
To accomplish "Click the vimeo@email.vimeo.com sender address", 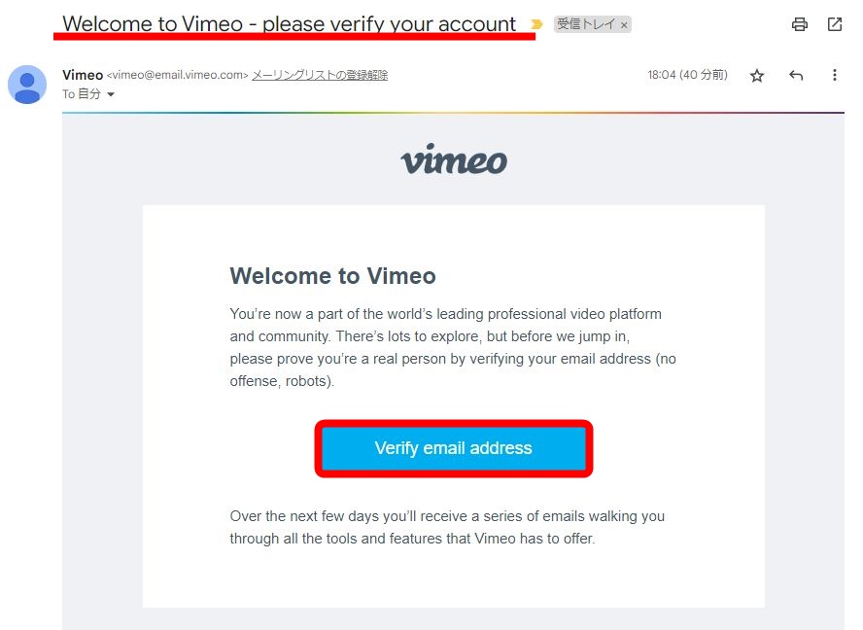I will (x=177, y=75).
